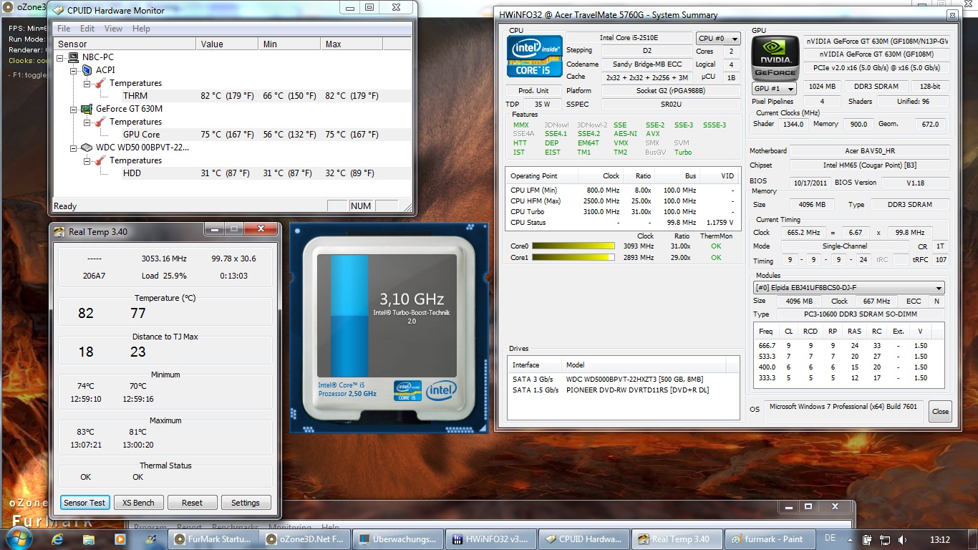
Task: Click the XS Bench button
Action: click(138, 503)
